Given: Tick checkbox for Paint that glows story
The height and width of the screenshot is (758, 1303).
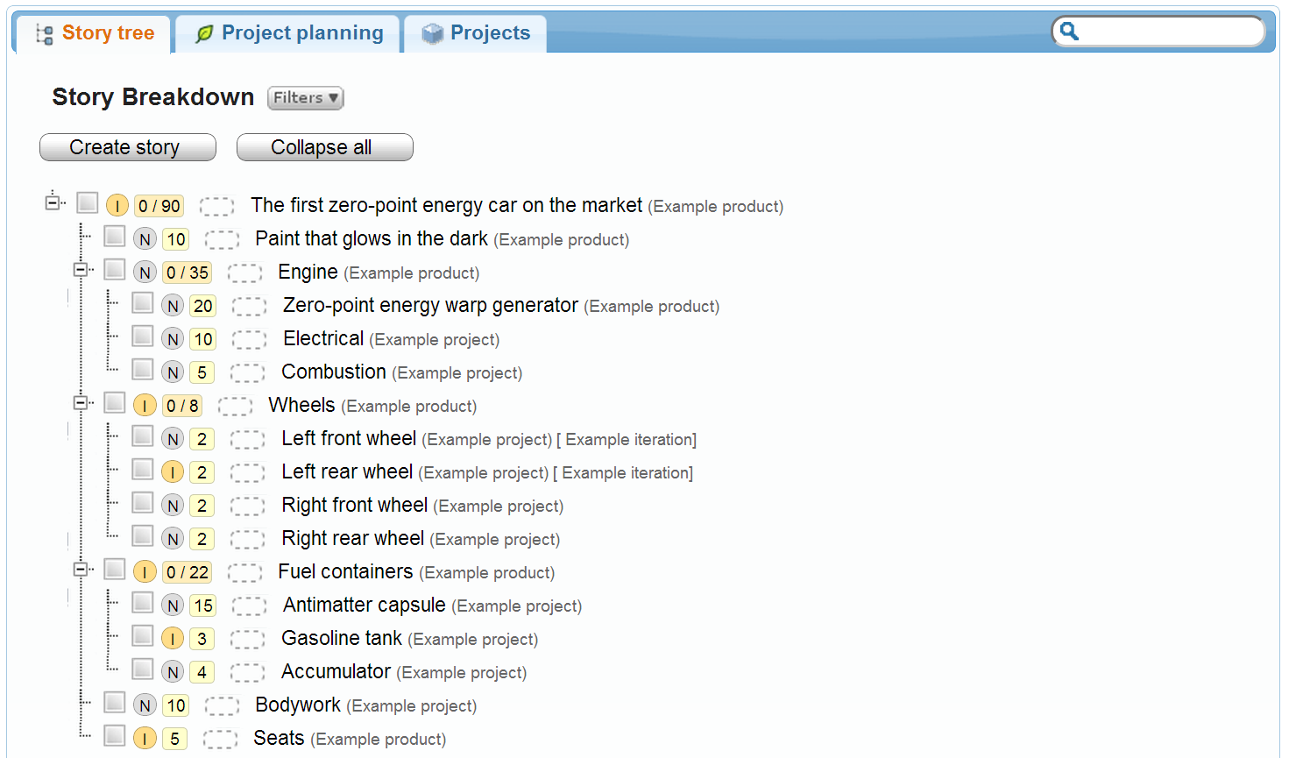Looking at the screenshot, I should point(115,237).
